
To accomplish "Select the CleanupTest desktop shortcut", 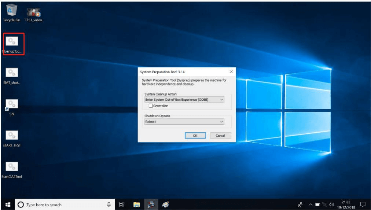I will [x=12, y=43].
